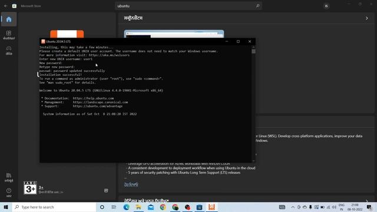Click the 'System information as of Sat Oct 8' line
Screen dimensions: 377x212
click(90, 114)
